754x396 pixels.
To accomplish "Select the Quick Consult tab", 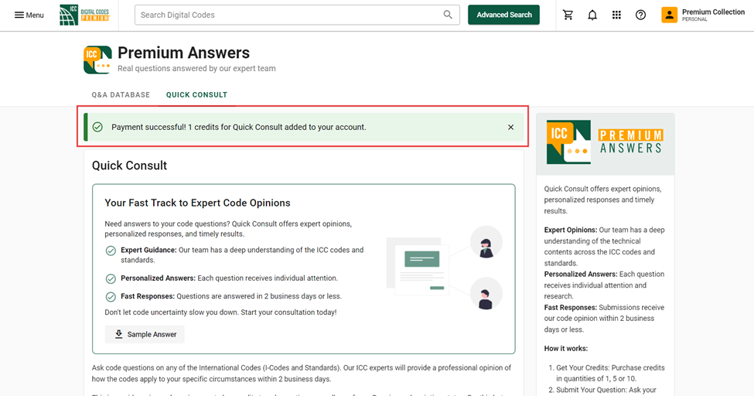I will [x=196, y=95].
